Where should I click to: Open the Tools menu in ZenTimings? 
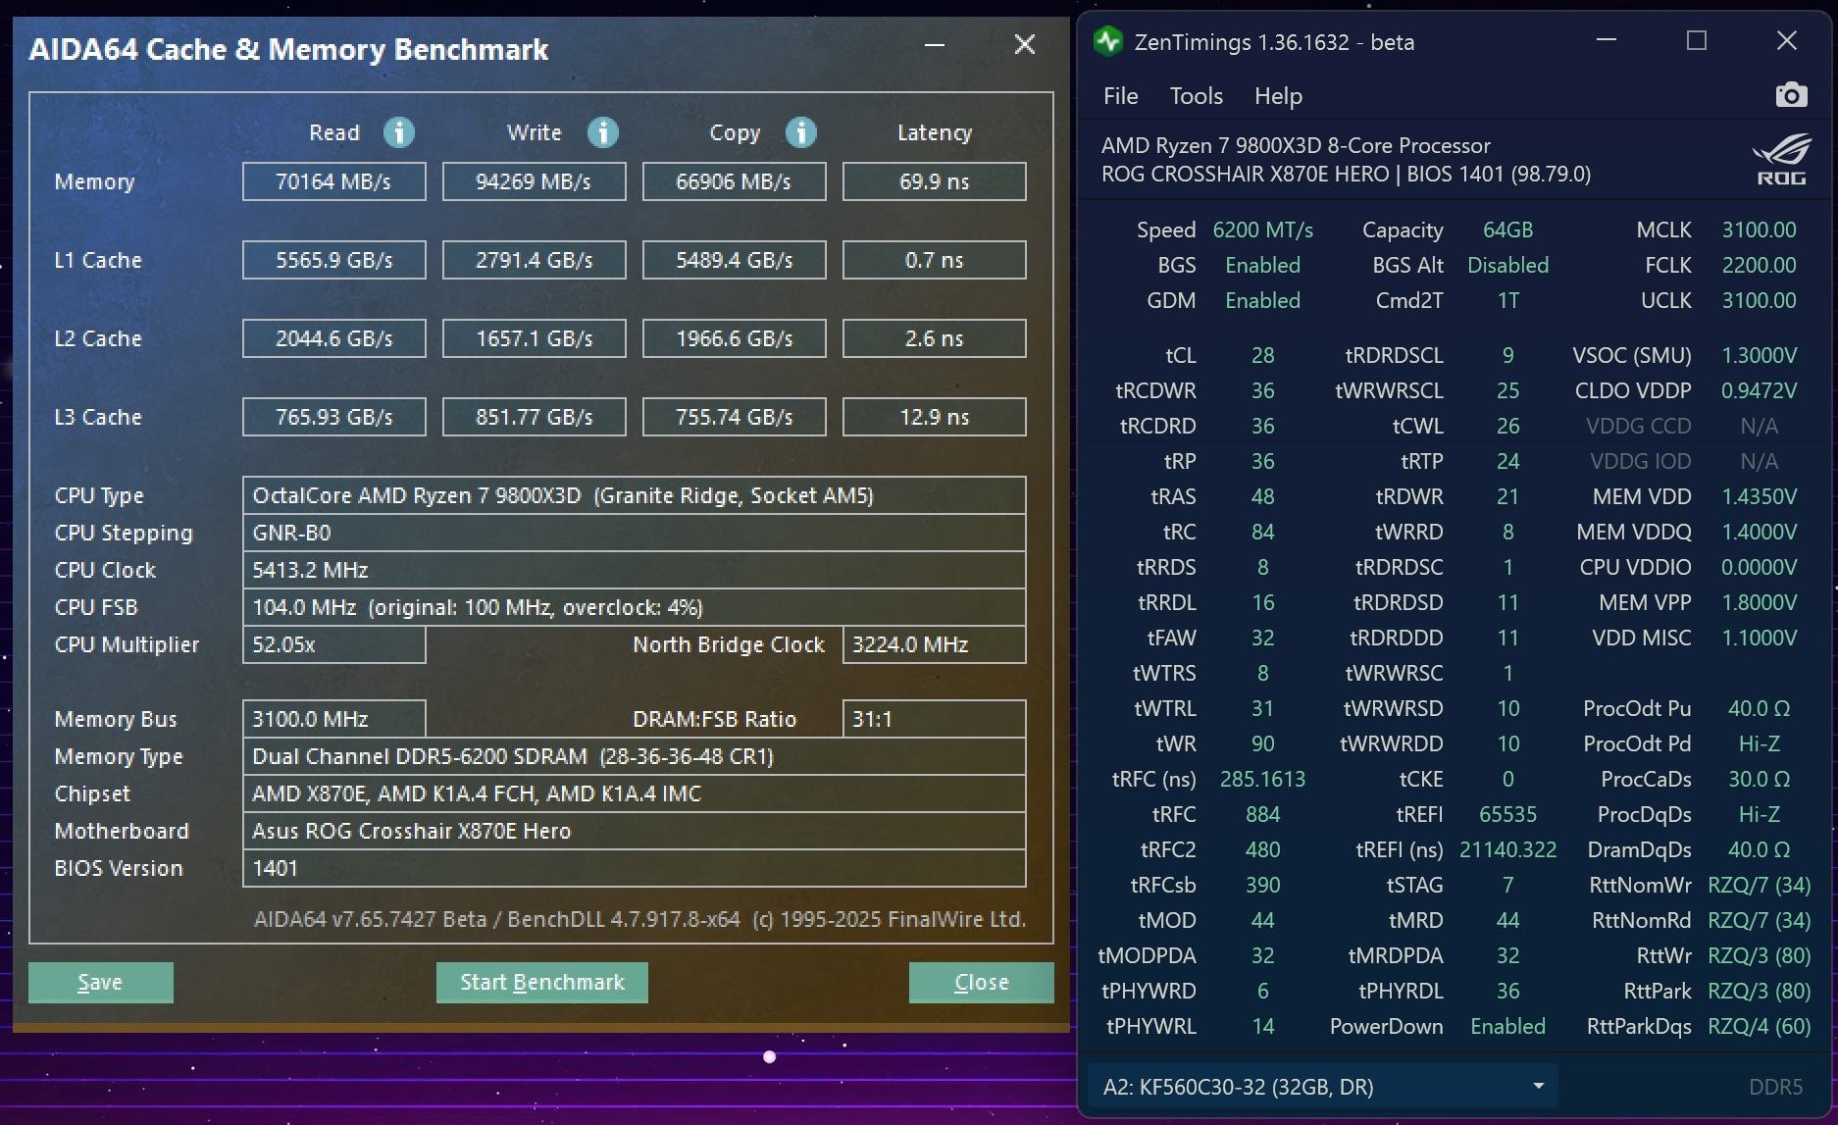(x=1196, y=96)
